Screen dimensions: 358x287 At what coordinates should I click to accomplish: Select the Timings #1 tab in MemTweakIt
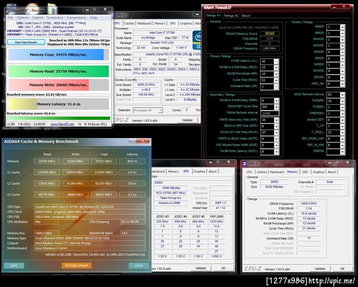(x=213, y=15)
